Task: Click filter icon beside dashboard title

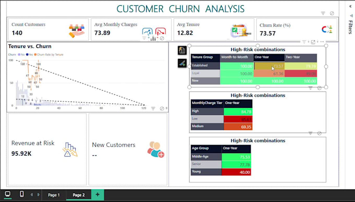Action: [323, 14]
